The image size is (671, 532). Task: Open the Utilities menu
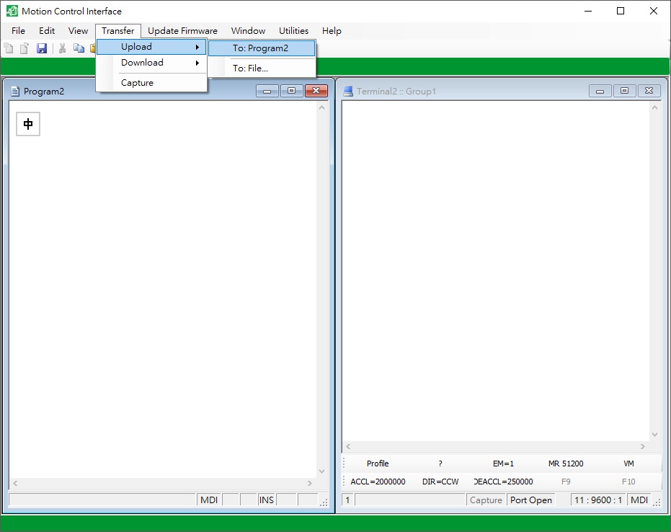click(x=293, y=31)
